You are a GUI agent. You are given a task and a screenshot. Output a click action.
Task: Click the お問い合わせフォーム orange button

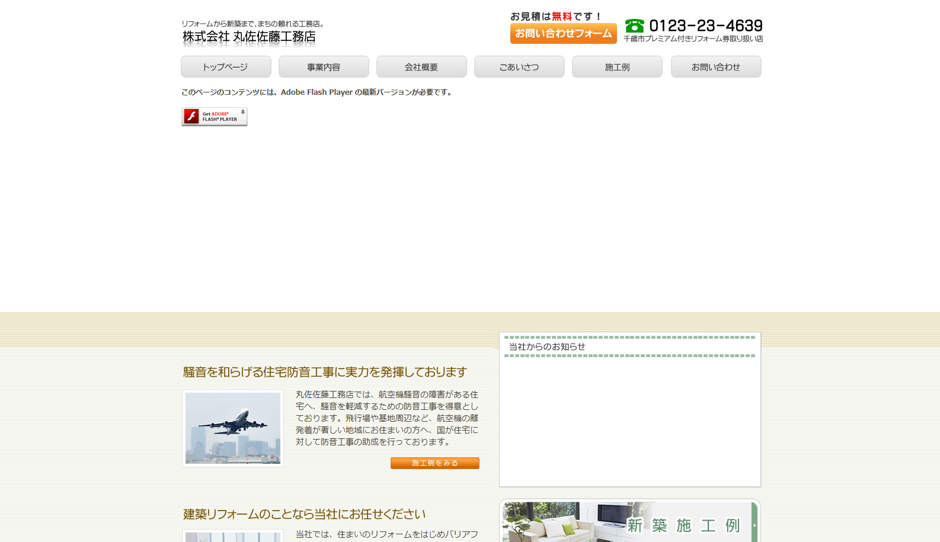pos(563,33)
